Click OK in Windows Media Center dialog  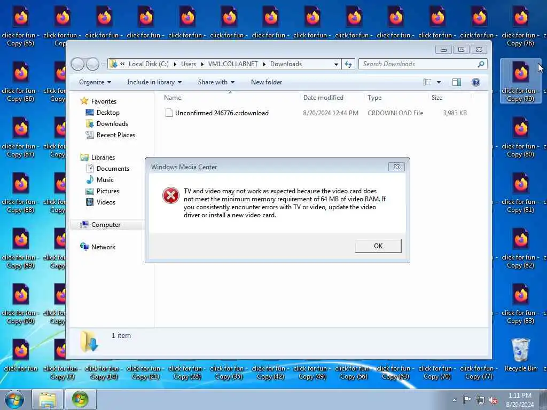(x=378, y=246)
